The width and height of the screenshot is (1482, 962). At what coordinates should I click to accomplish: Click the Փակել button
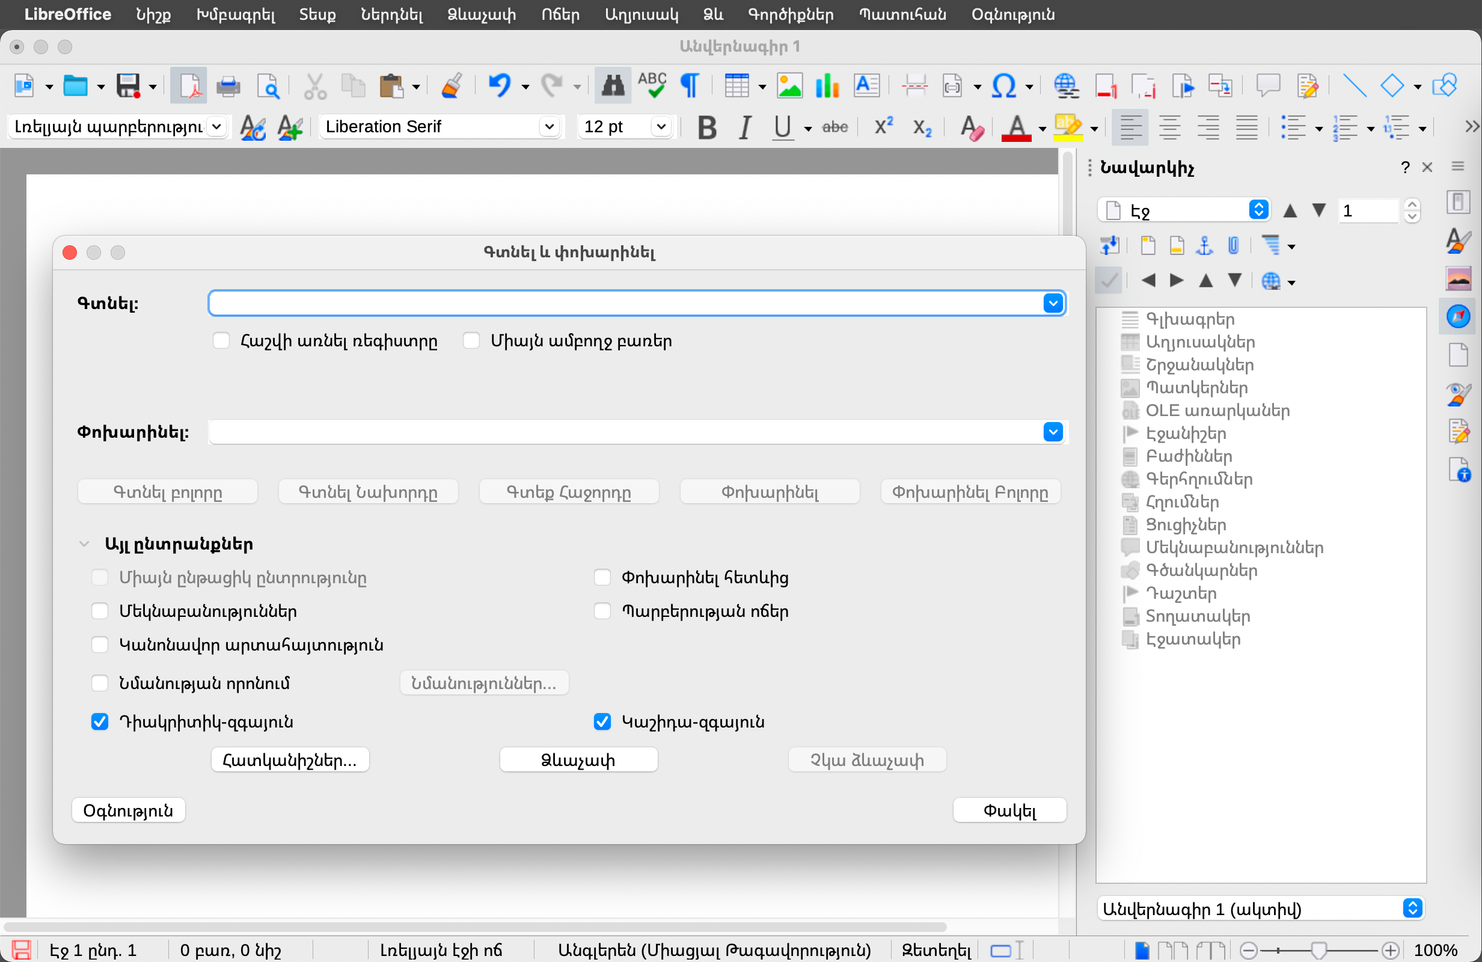1009,810
